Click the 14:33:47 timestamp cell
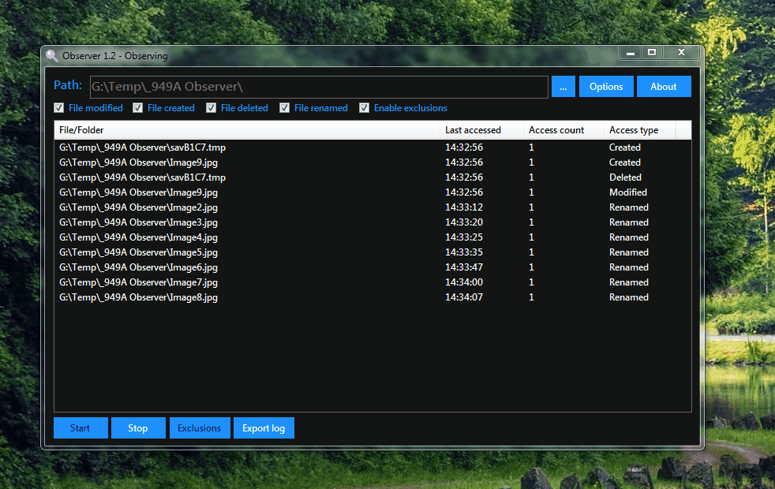Viewport: 775px width, 489px height. tap(464, 267)
